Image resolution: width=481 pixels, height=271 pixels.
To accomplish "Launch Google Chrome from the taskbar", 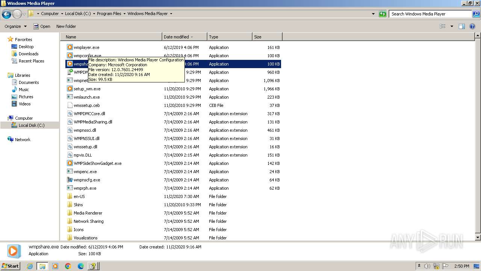I will [68, 266].
